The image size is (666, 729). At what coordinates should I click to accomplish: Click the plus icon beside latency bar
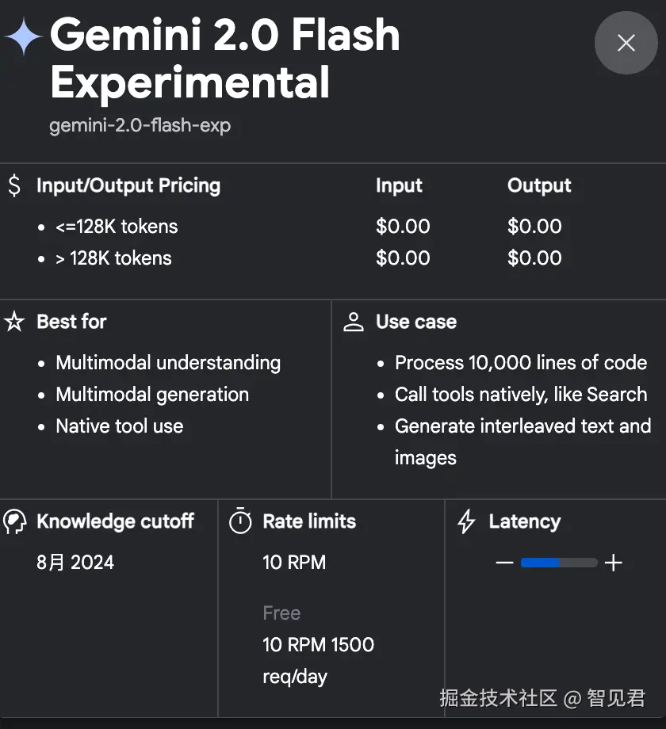[613, 563]
